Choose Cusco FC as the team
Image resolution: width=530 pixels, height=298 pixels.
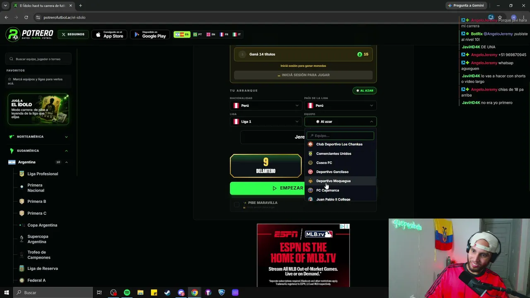pyautogui.click(x=340, y=163)
